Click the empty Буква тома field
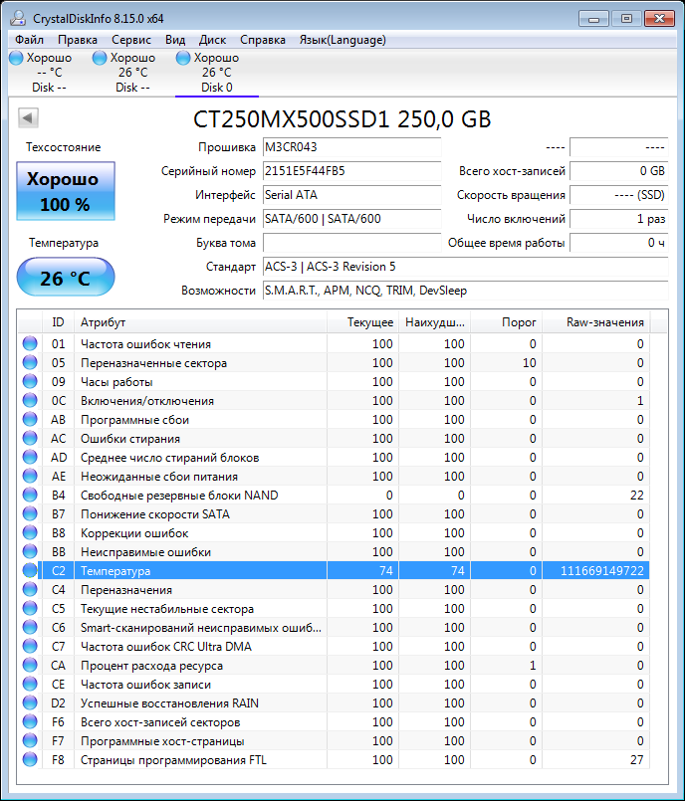Screen dimensions: 685x801 click(x=351, y=243)
